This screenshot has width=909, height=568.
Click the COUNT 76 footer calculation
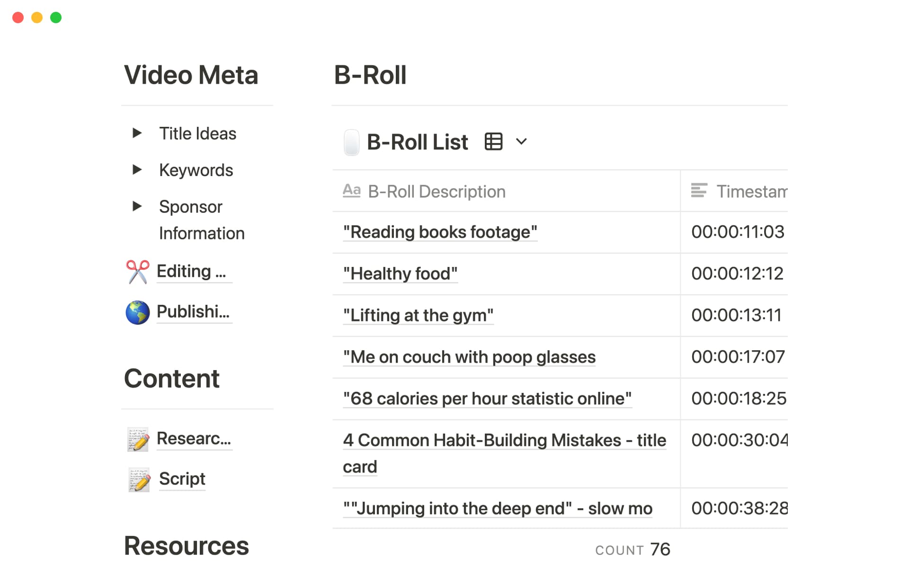coord(633,550)
